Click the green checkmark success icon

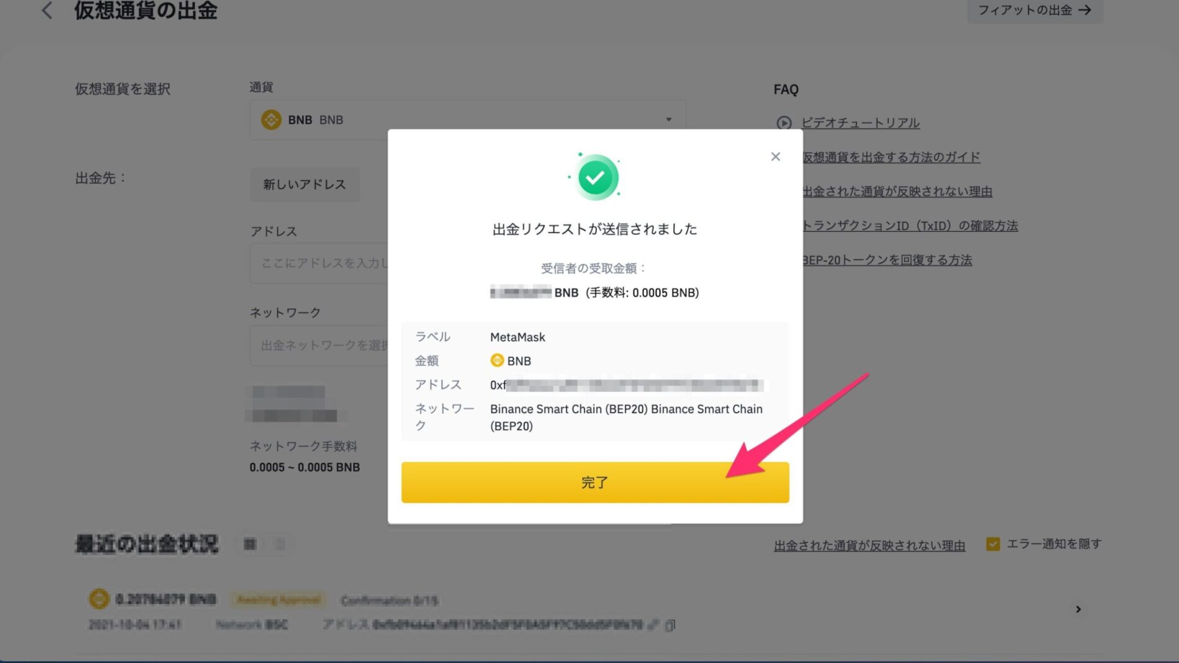pyautogui.click(x=595, y=177)
